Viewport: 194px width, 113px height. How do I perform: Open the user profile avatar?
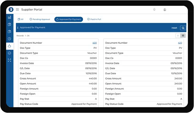click(165, 10)
